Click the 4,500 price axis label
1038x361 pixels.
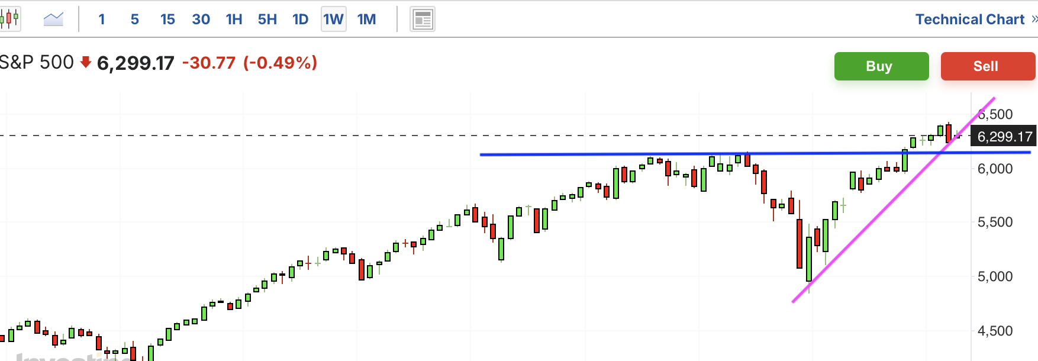coord(995,331)
